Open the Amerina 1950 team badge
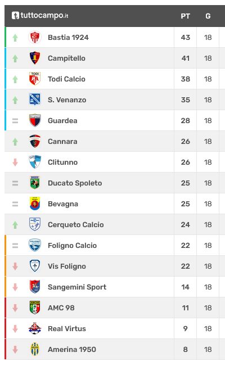The height and width of the screenshot is (366, 225). click(x=35, y=350)
